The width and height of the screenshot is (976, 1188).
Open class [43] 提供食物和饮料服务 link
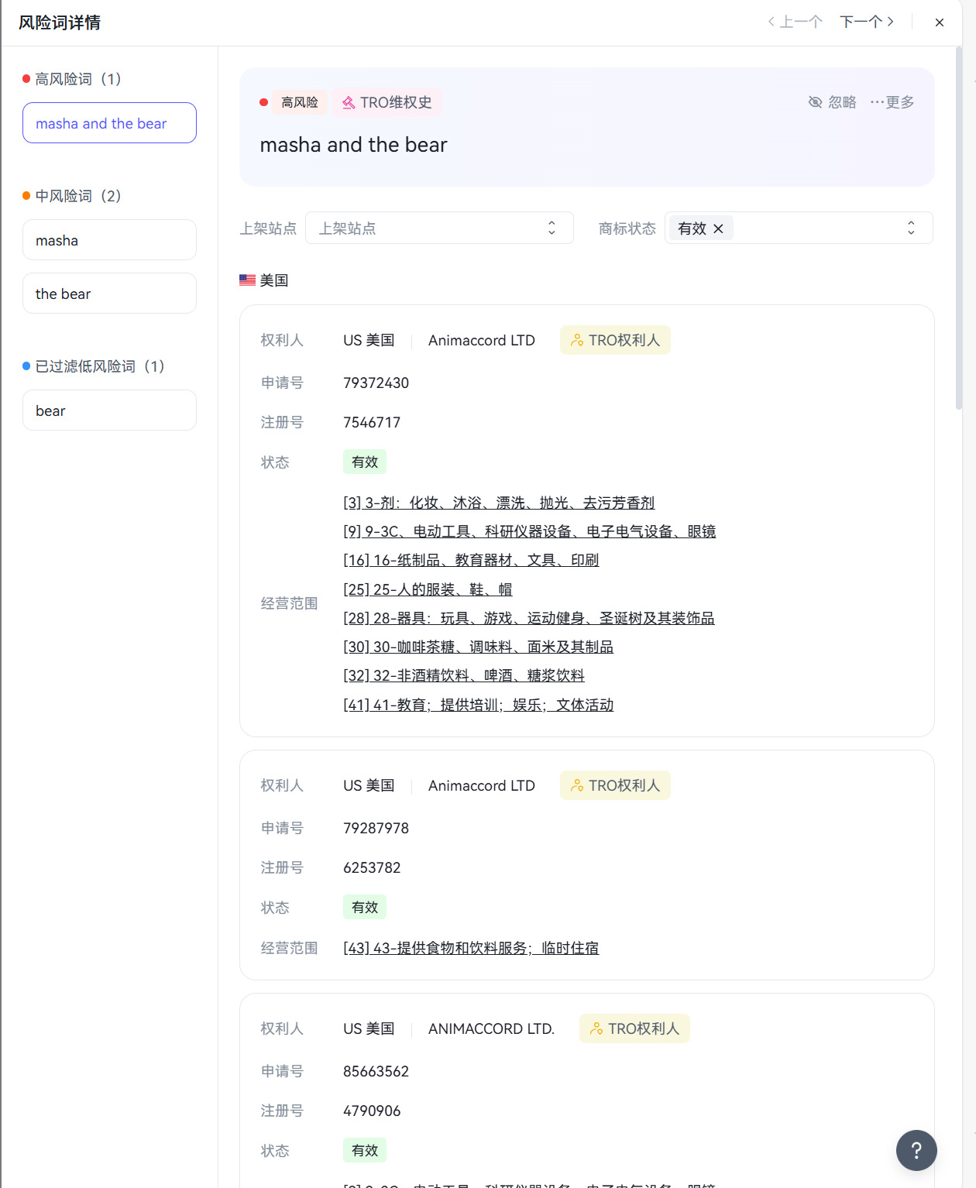pyautogui.click(x=471, y=948)
